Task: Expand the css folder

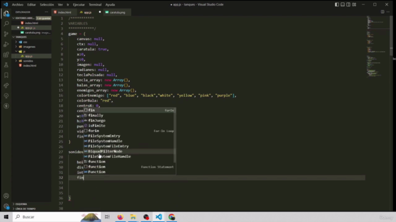Action: [x=16, y=42]
